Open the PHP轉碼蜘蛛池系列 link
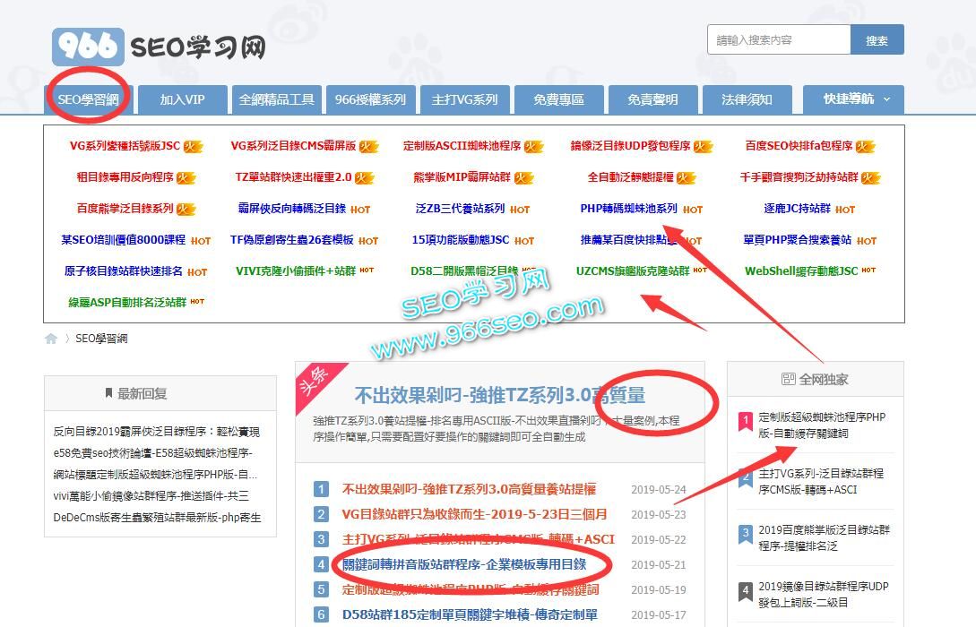Screen dimensions: 976x627 [628, 209]
